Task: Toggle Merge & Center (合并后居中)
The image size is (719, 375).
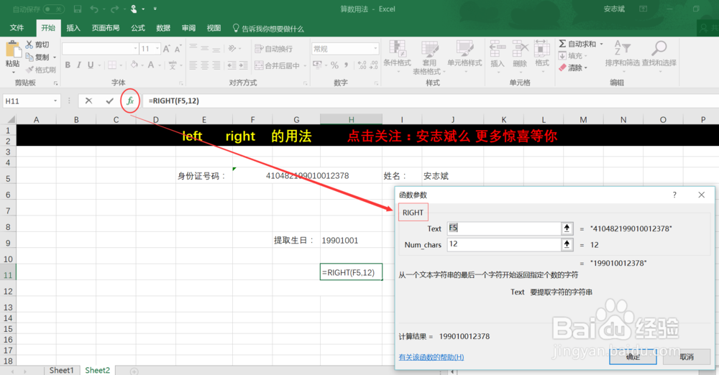Action: coord(277,65)
